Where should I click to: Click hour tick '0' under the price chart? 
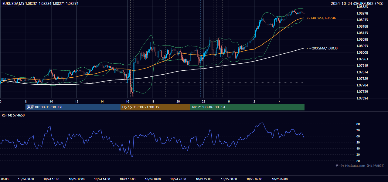(229, 101)
